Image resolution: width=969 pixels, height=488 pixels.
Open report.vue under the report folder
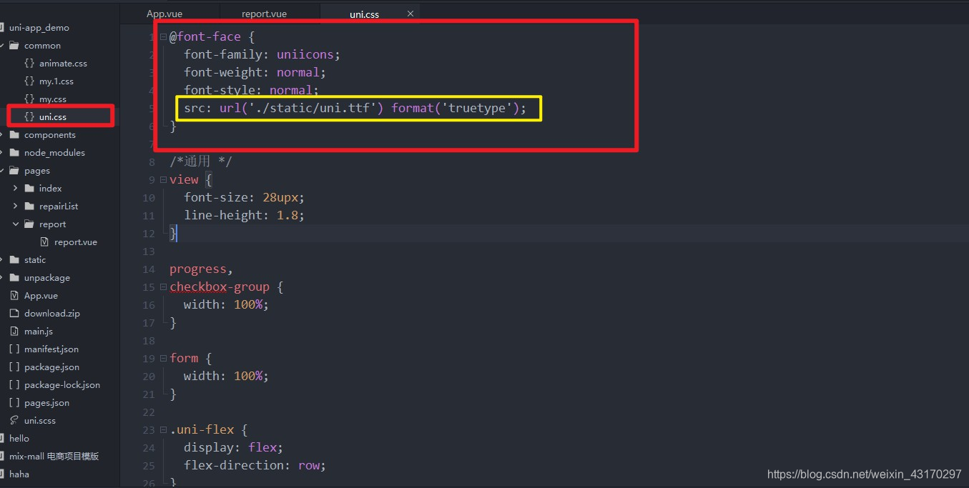(x=75, y=241)
